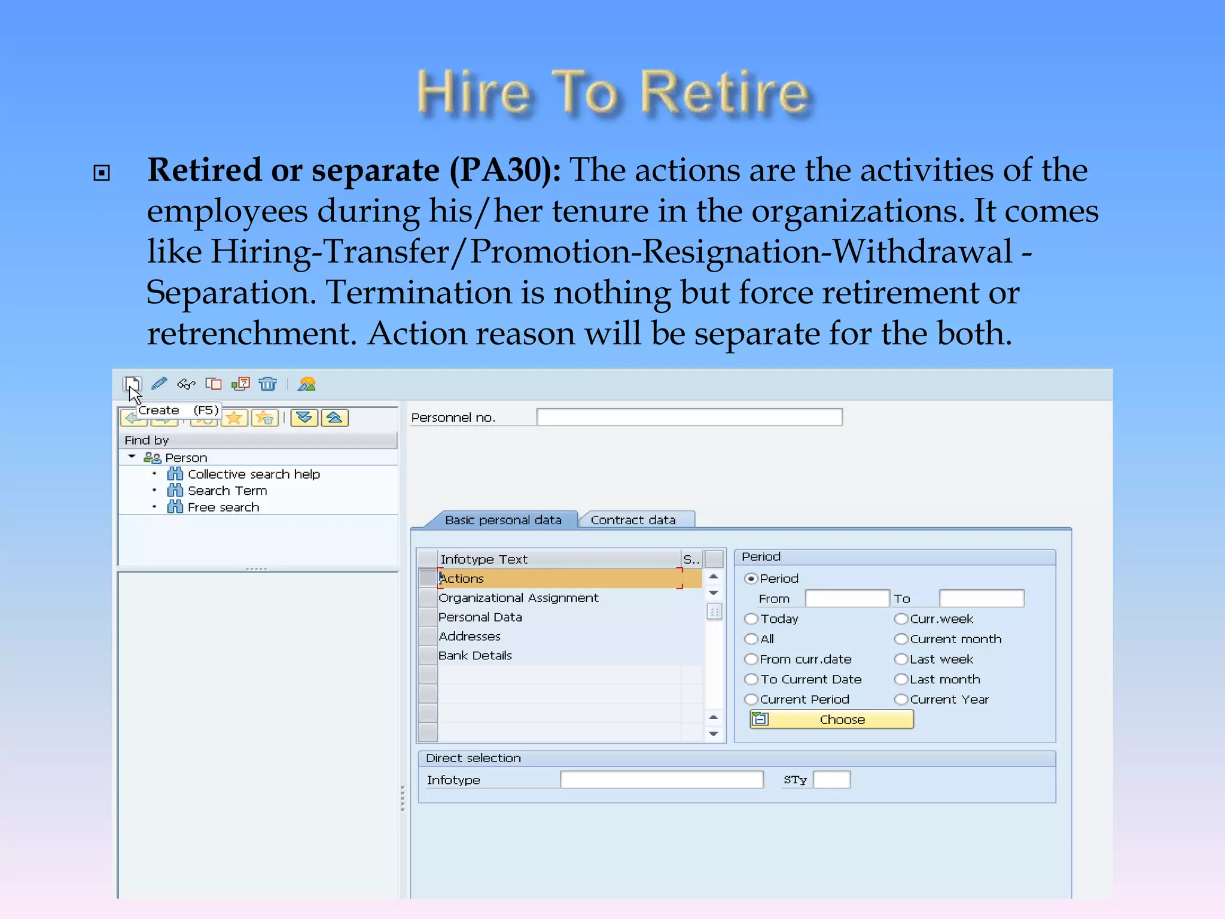Click binoculars icon next to Collective search help
The width and height of the screenshot is (1225, 919).
(x=175, y=474)
